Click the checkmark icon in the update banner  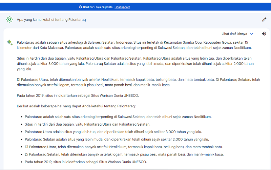(80, 7)
